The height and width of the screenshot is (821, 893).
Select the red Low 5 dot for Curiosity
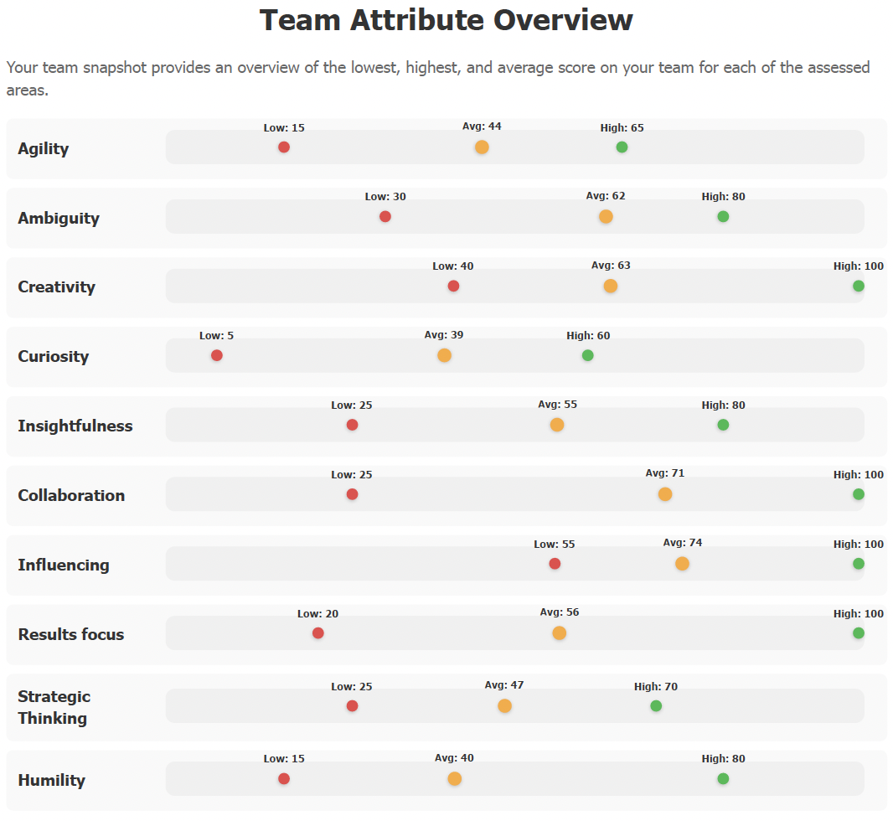pyautogui.click(x=217, y=355)
